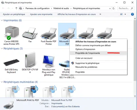Select the Realtek wireless LAN adapter icon

coord(64,64)
